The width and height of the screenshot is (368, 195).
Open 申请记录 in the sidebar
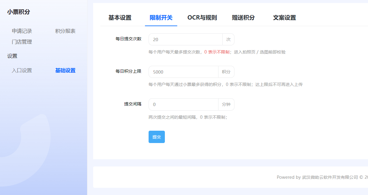[x=22, y=31]
